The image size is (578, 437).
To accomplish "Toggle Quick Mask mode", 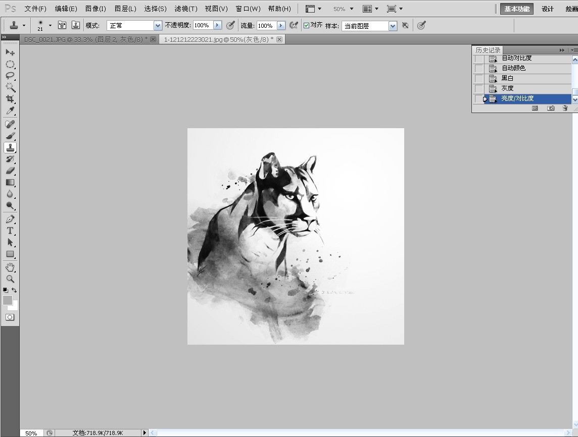I will 10,317.
